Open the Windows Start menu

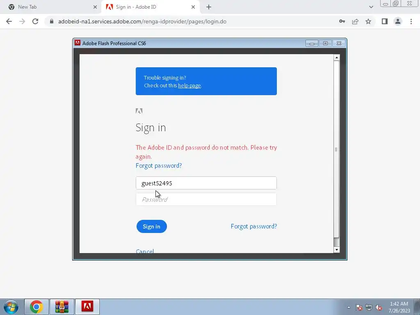click(11, 307)
